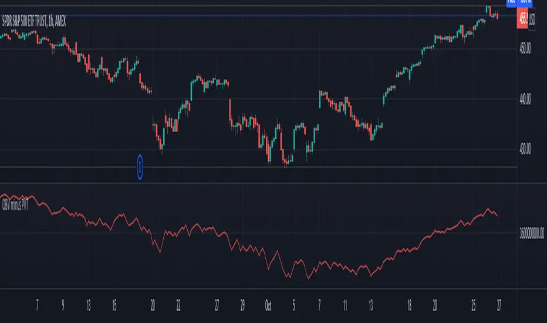
Task: Select the blue horizontal price line
Action: click(x=258, y=15)
